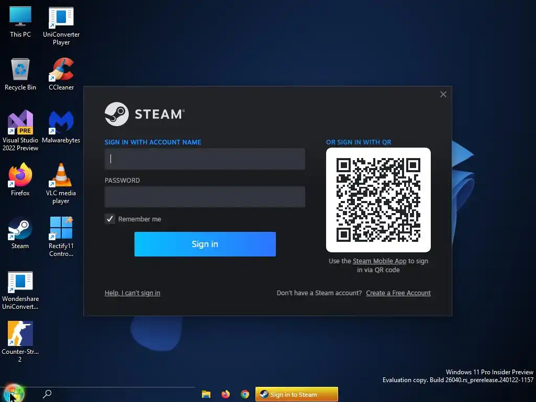
Task: Open File Explorer from the taskbar
Action: (206, 394)
